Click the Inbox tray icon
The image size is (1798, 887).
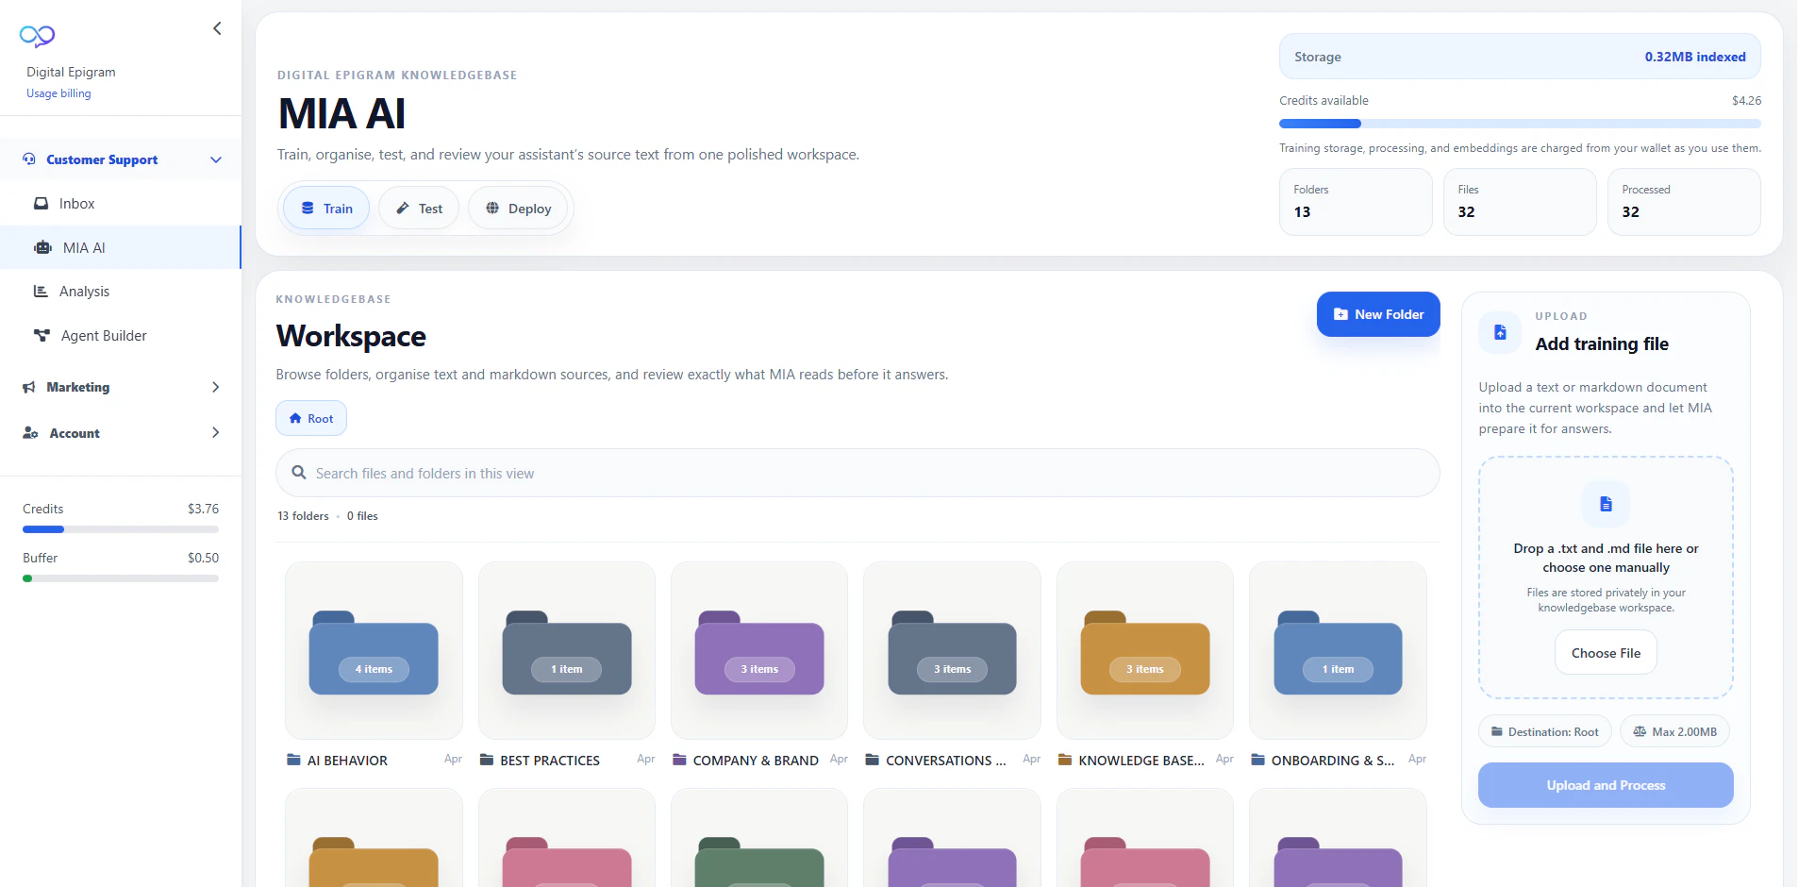(41, 203)
